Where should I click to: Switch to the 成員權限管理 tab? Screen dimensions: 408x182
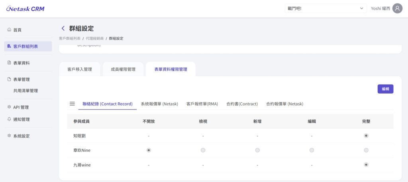[123, 69]
